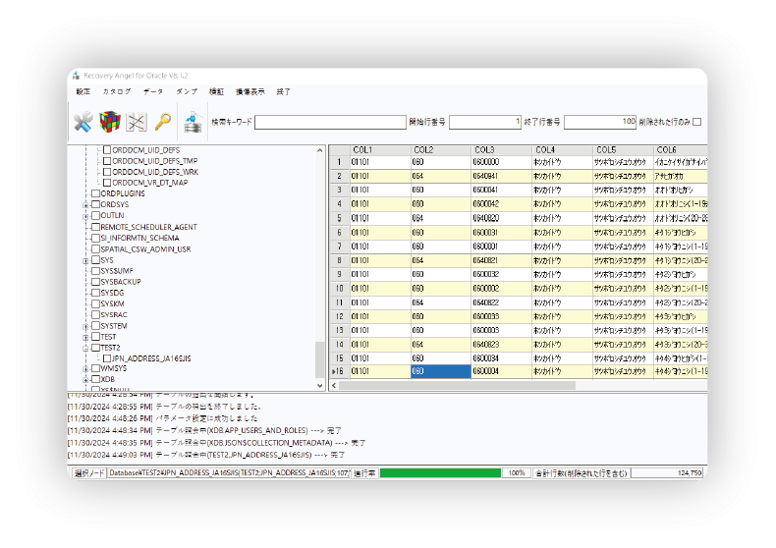Click the COL1 column header

click(380, 150)
